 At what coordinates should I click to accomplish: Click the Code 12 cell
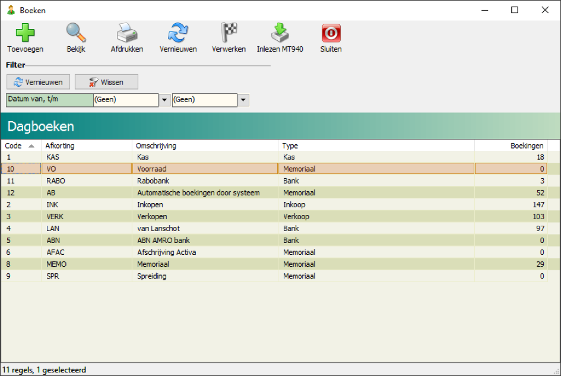pyautogui.click(x=21, y=192)
